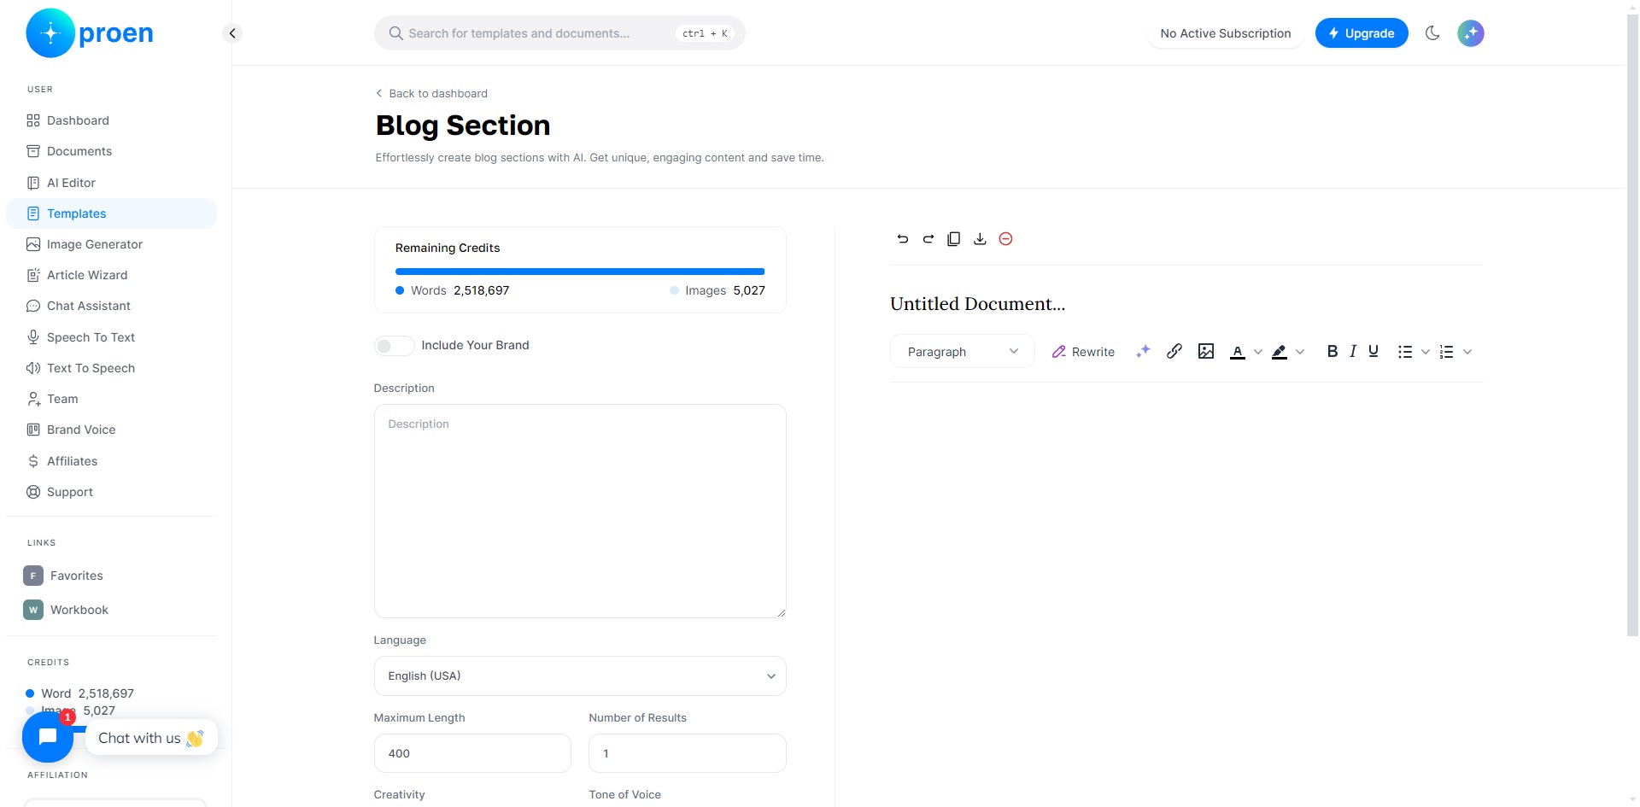The height and width of the screenshot is (807, 1640).
Task: Collapse the sidebar with chevron button
Action: point(232,33)
